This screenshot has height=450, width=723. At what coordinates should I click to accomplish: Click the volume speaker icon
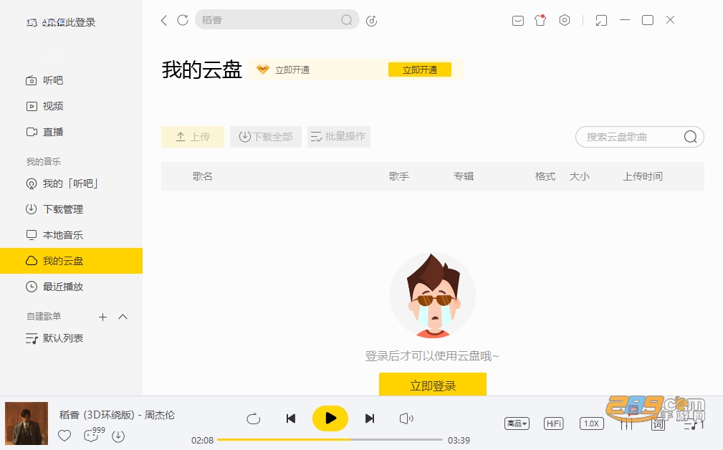pos(406,418)
